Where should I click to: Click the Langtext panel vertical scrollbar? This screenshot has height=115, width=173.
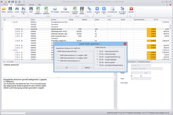[x=114, y=94]
